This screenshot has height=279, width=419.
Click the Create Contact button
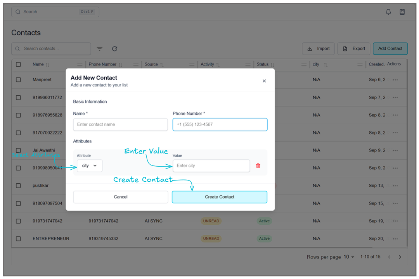click(219, 197)
